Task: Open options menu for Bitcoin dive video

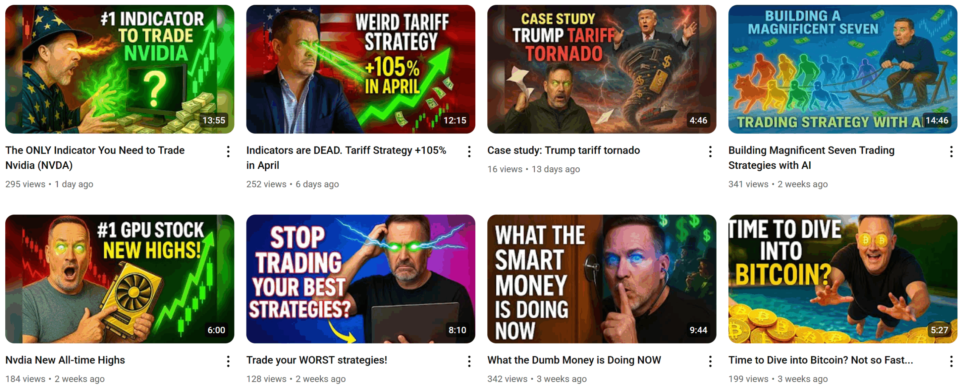Action: coord(951,361)
